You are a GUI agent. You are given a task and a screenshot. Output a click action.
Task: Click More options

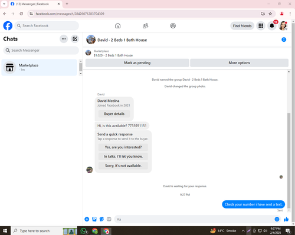pyautogui.click(x=239, y=63)
